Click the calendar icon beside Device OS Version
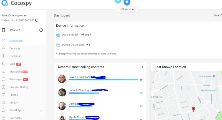The height and width of the screenshot is (120, 222). click(x=58, y=45)
